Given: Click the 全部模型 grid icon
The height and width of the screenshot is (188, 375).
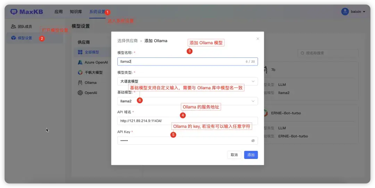Looking at the screenshot, I should click(x=80, y=52).
